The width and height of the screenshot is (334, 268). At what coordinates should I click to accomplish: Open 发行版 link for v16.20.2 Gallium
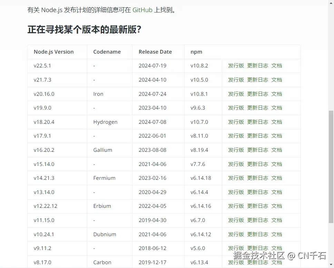pos(236,150)
